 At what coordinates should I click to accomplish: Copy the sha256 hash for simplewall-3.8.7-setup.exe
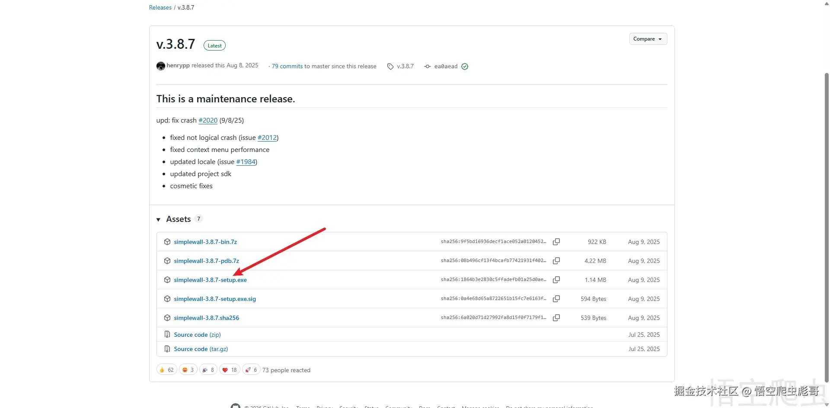pyautogui.click(x=556, y=280)
